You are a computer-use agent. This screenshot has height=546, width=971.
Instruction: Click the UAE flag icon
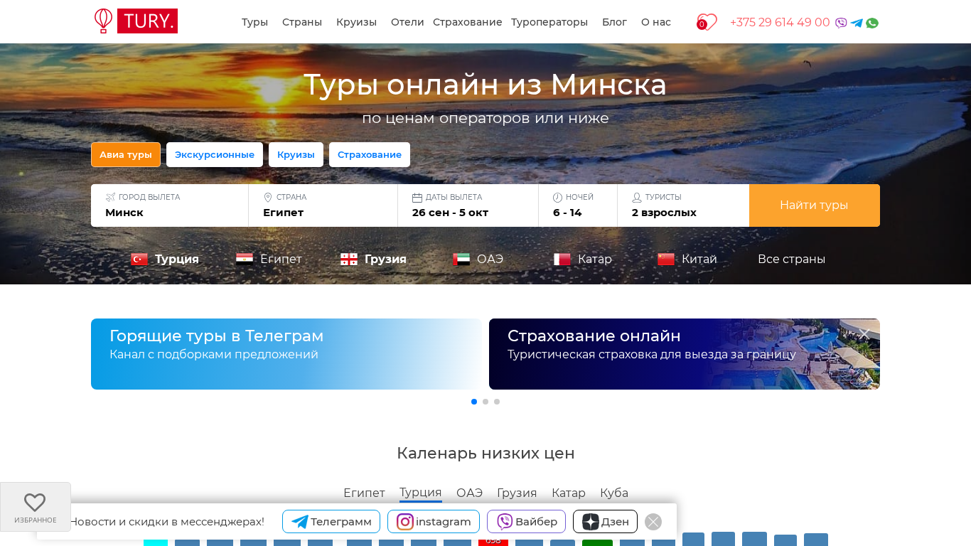coord(461,259)
